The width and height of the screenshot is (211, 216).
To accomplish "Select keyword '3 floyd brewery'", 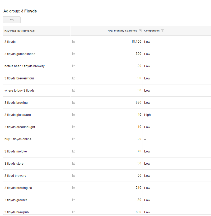I will point(15,176).
